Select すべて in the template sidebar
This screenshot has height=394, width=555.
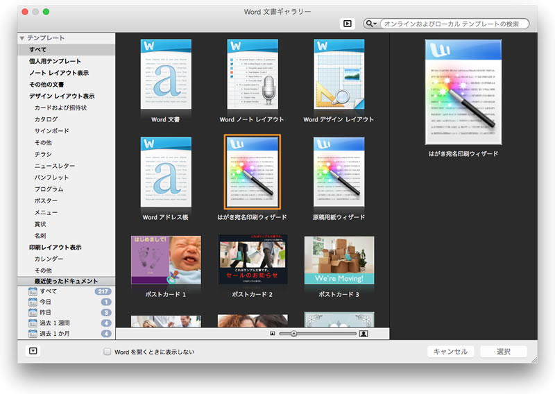point(67,49)
